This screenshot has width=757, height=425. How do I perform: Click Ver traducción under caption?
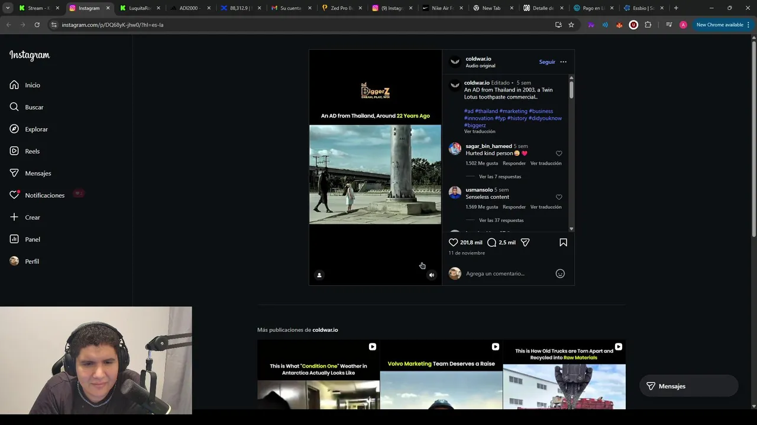pyautogui.click(x=480, y=132)
